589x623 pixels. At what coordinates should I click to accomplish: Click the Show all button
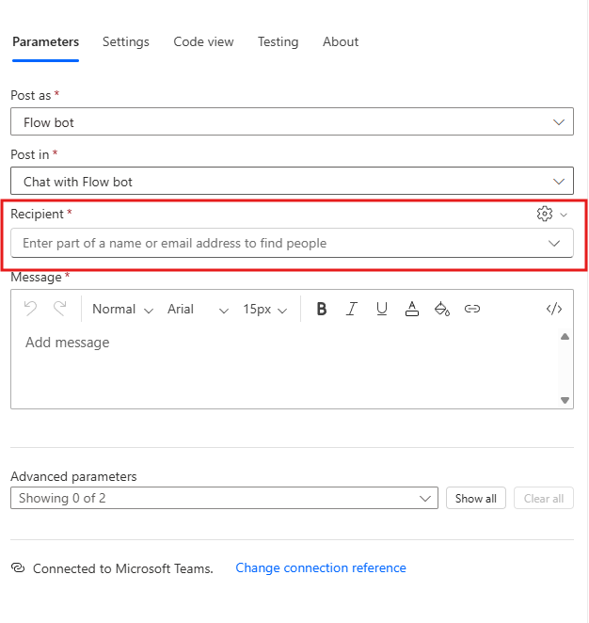[476, 498]
